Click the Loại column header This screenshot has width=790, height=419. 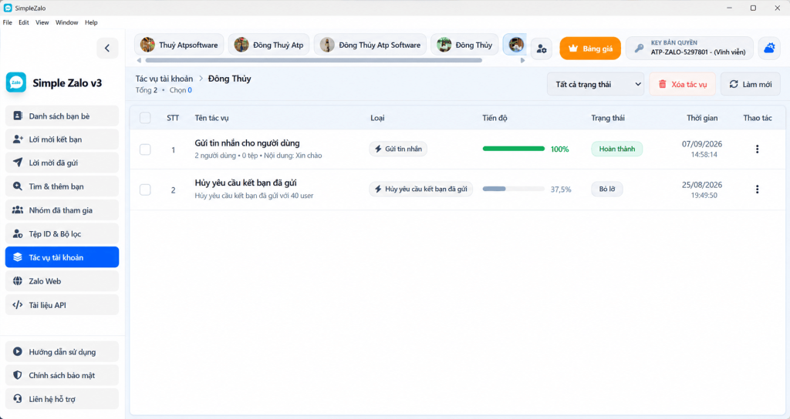[377, 118]
